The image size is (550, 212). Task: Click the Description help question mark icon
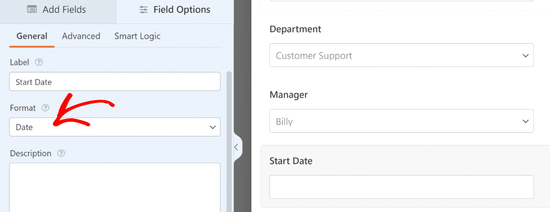(61, 153)
